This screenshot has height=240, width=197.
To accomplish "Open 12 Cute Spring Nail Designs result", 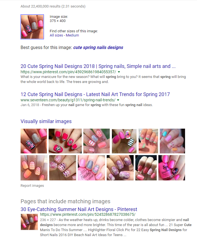I will click(x=95, y=94).
